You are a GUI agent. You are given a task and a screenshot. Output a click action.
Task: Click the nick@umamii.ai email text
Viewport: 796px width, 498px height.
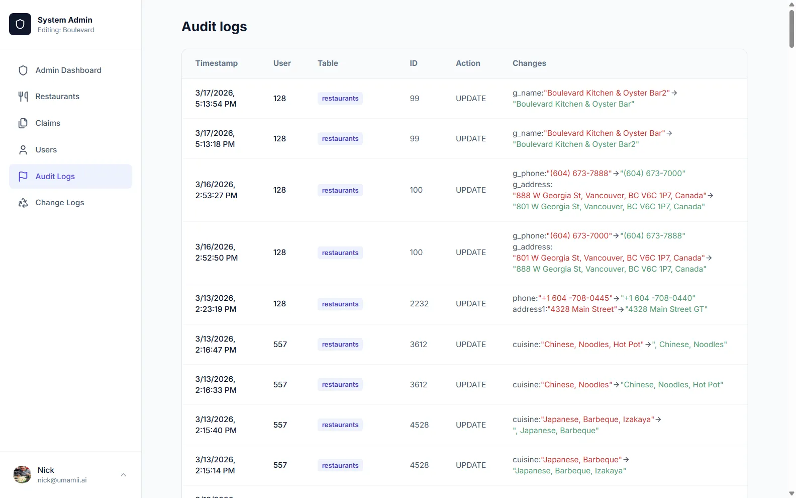click(x=62, y=480)
